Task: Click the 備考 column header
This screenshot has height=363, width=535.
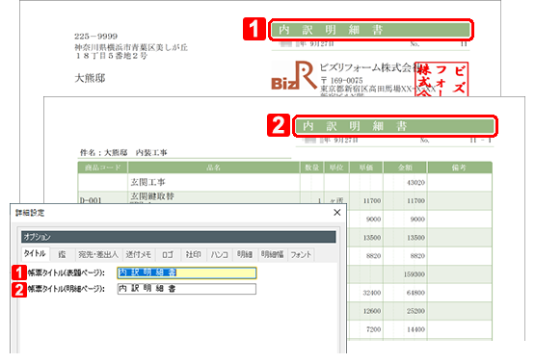Action: point(460,168)
